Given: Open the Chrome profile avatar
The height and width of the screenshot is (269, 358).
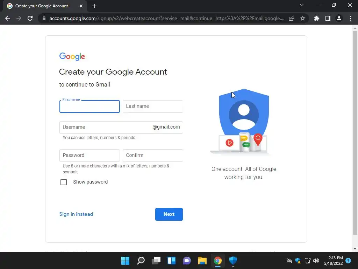Looking at the screenshot, I should [x=339, y=18].
